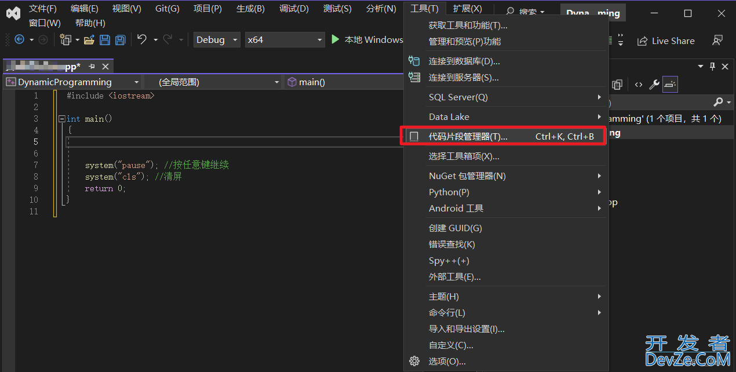Toggle pin on the .cpp document tab

coord(92,67)
